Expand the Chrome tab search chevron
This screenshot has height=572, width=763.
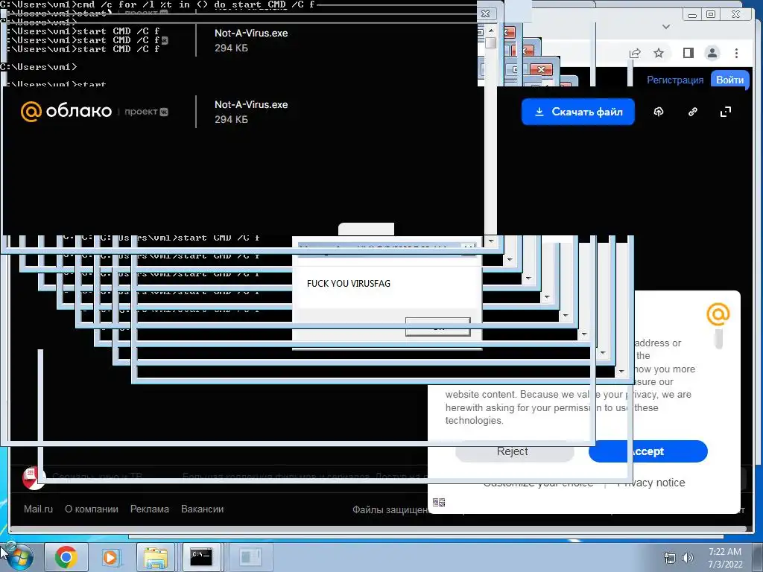pyautogui.click(x=666, y=27)
